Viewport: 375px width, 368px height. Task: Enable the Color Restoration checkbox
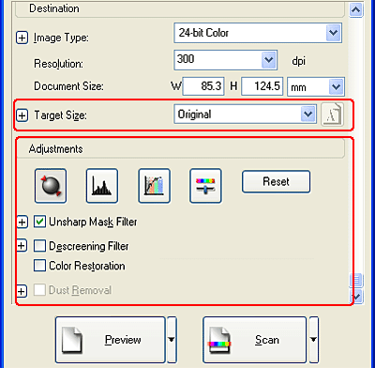pyautogui.click(x=39, y=266)
